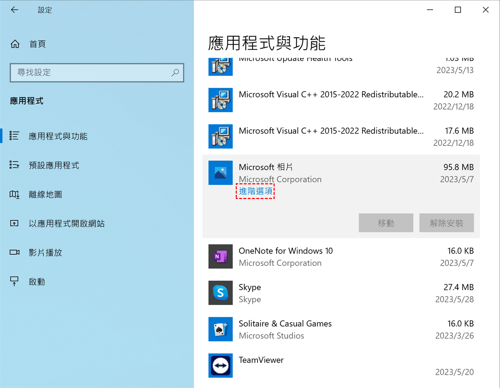
Task: Click the TeamViewer app icon
Action: [220, 365]
